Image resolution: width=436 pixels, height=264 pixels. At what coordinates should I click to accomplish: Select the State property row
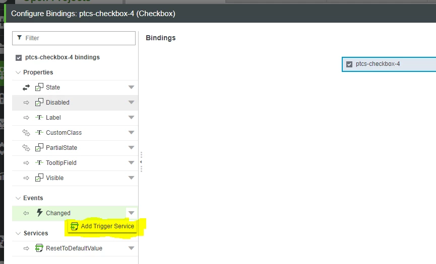pyautogui.click(x=75, y=87)
